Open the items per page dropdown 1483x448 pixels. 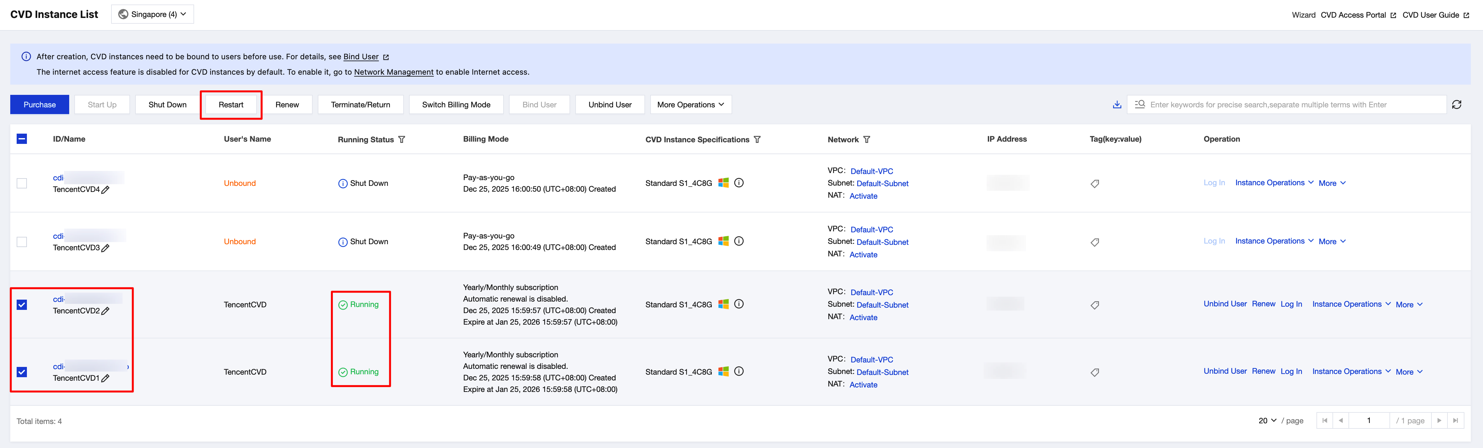coord(1267,421)
